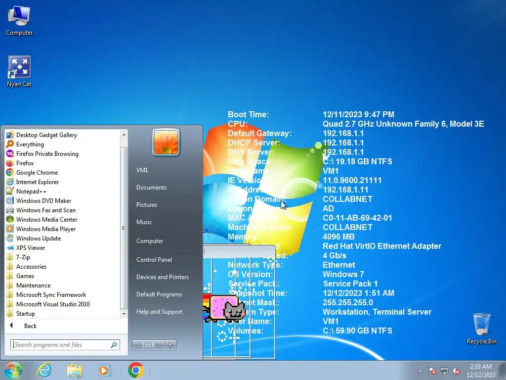Select Recycle Bin on desktop
Viewport: 506px width, 380px height.
coord(481,329)
